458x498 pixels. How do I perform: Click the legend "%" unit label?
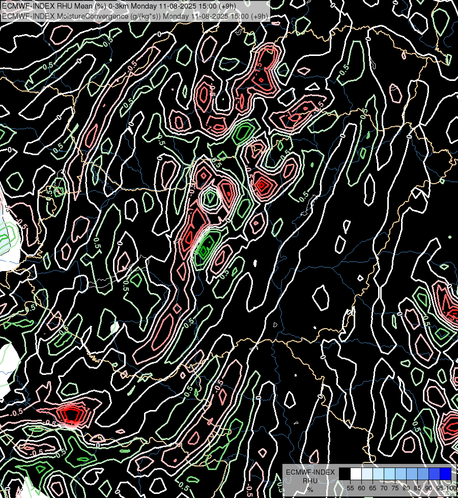310,489
